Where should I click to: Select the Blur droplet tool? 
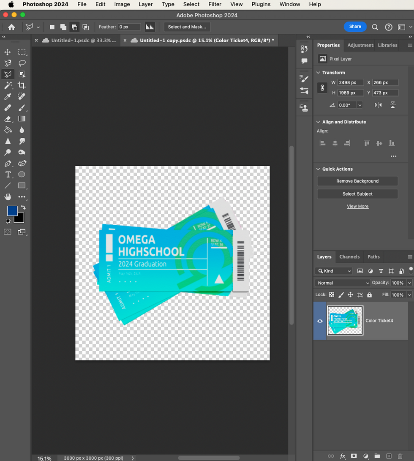coord(22,130)
